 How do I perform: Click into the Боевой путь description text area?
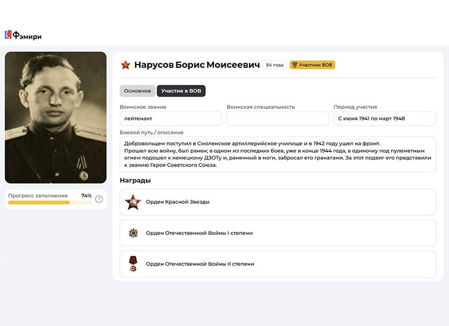click(x=278, y=154)
